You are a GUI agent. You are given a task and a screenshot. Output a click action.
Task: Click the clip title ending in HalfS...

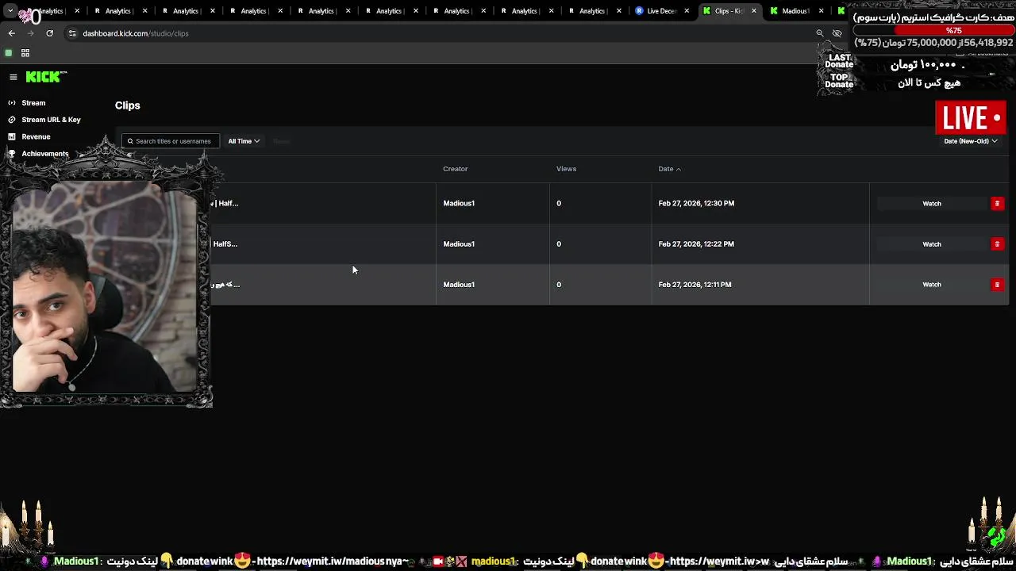[x=225, y=244]
